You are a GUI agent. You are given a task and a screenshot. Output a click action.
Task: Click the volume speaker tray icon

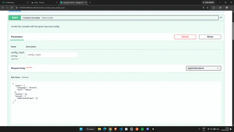211,129
